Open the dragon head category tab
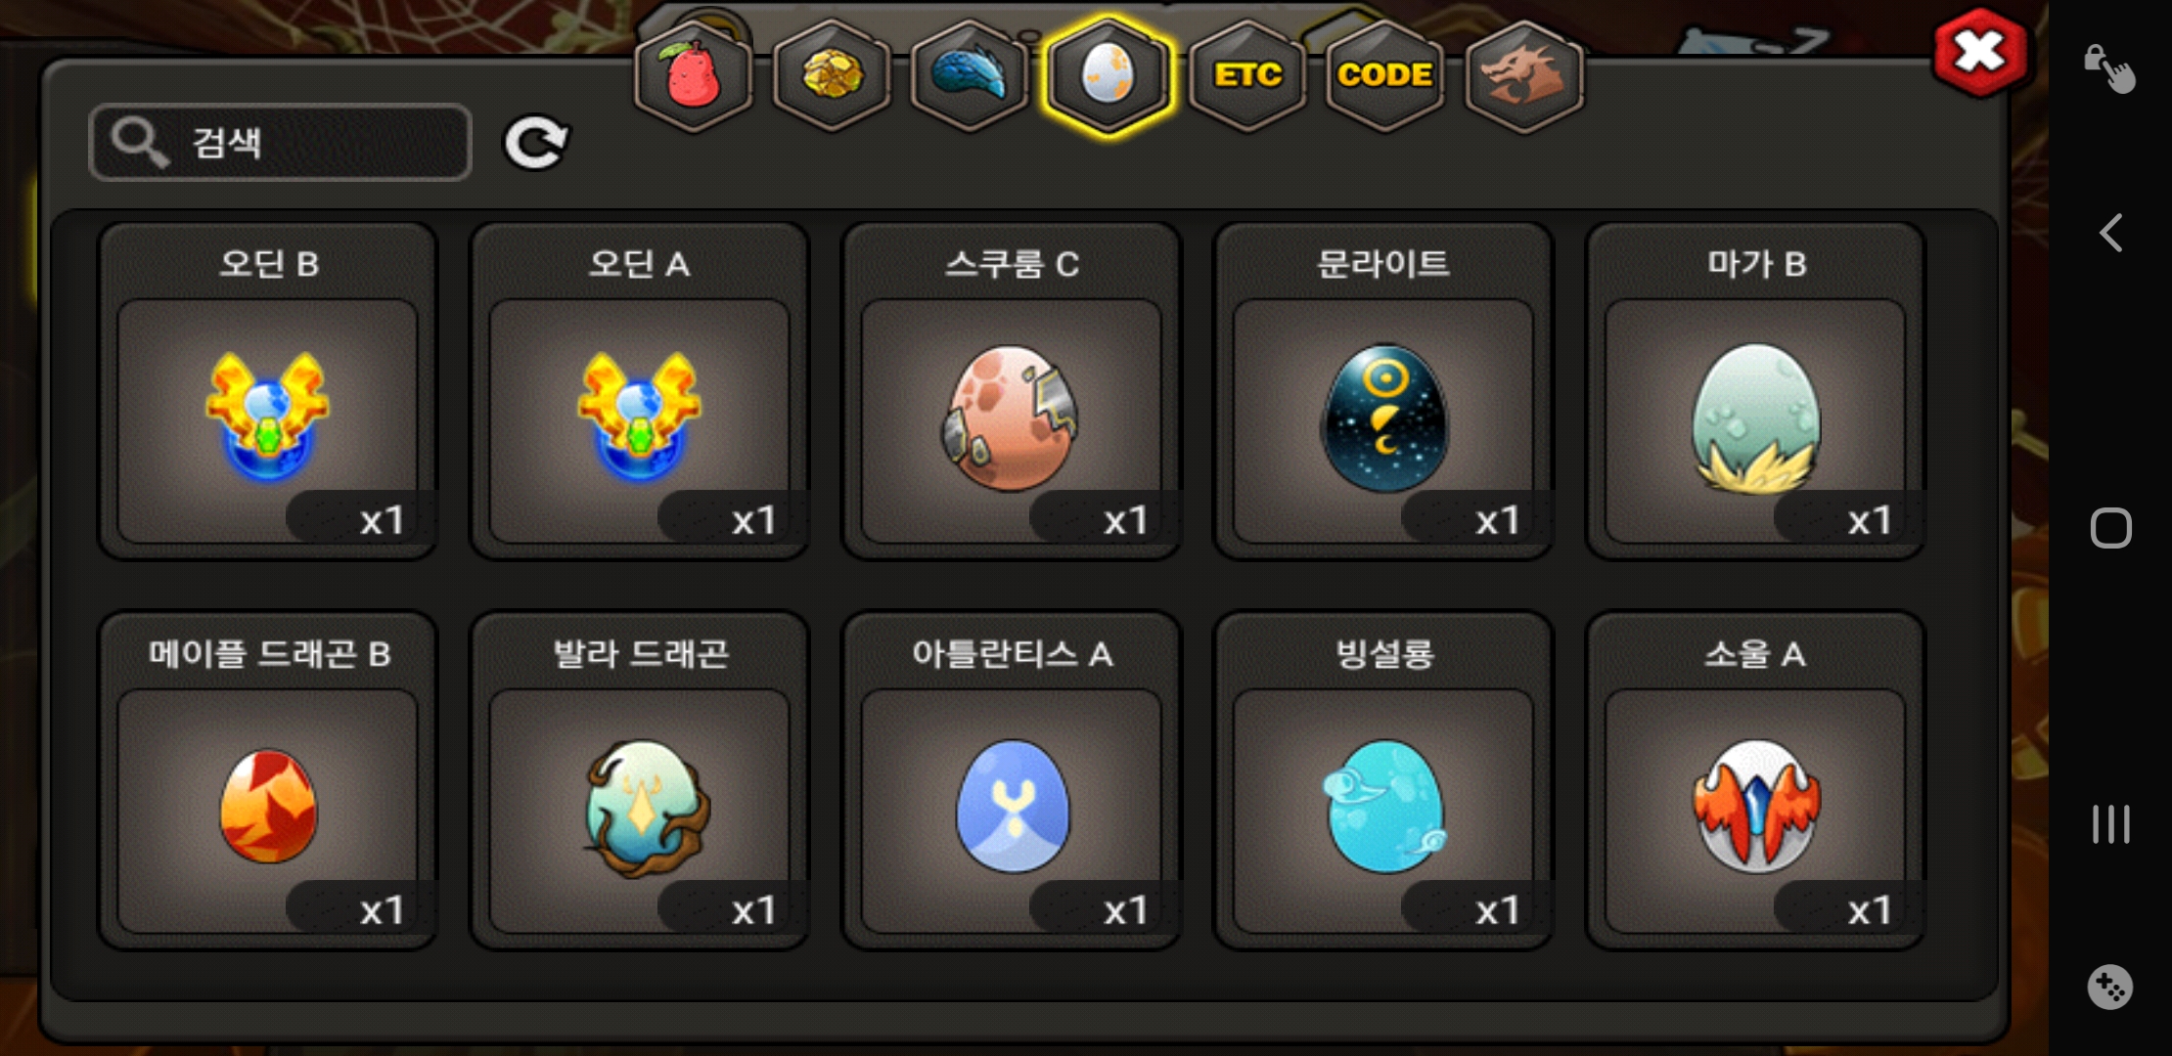The width and height of the screenshot is (2172, 1056). [x=1524, y=76]
